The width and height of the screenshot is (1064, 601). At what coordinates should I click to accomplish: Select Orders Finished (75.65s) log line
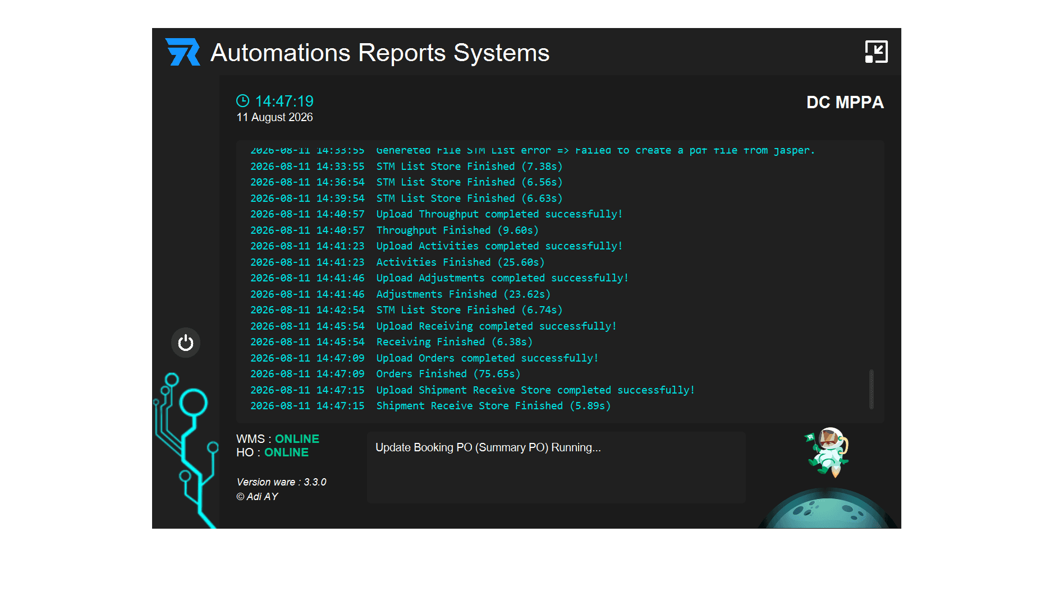pos(386,374)
